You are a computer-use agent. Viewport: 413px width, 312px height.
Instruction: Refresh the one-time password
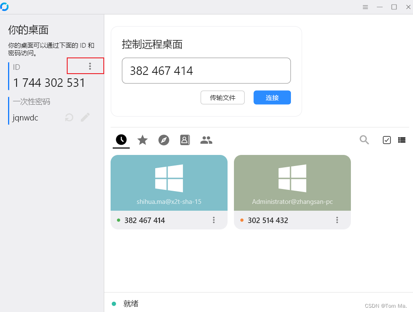tap(68, 117)
